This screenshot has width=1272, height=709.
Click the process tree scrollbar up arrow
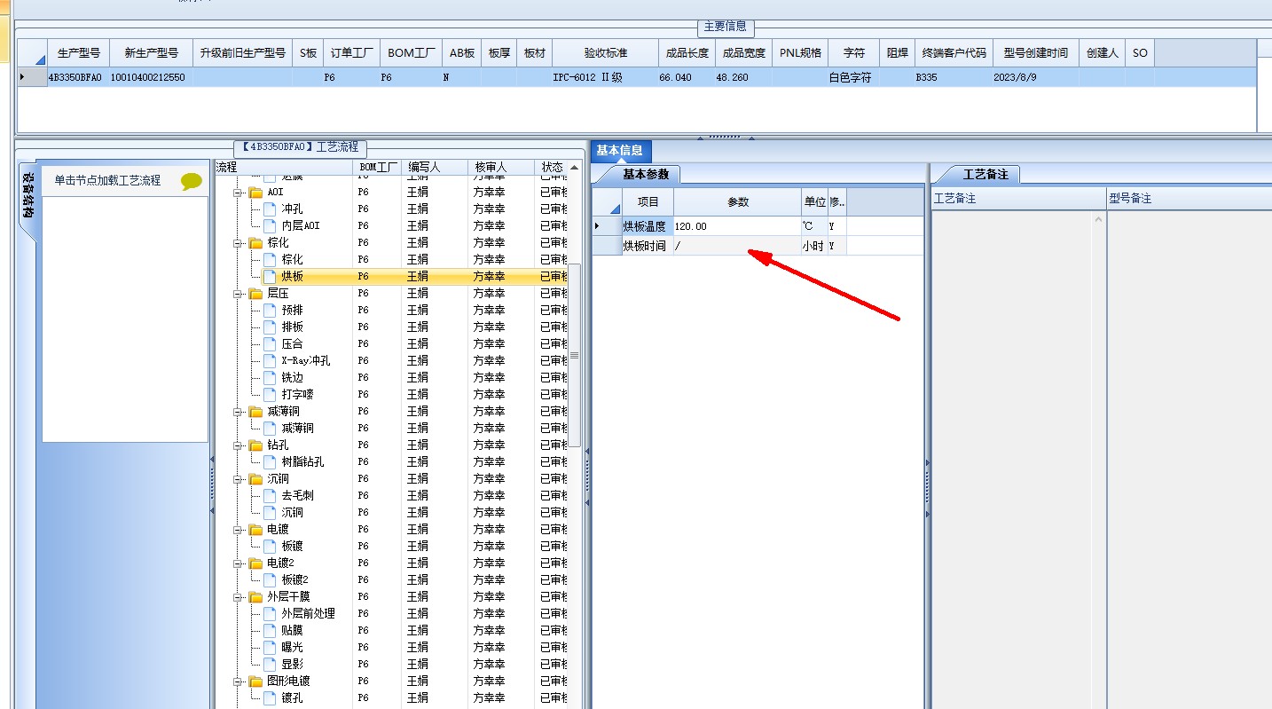tap(574, 168)
